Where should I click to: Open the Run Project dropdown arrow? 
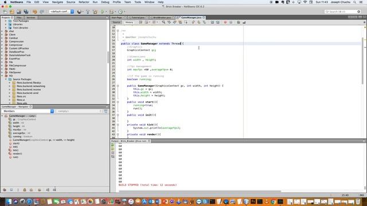[106, 11]
